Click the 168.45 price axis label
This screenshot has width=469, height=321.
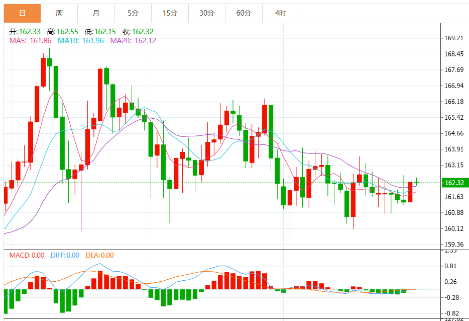click(454, 54)
